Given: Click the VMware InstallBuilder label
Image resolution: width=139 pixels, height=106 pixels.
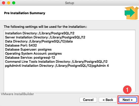Looking at the screenshot, I should pyautogui.click(x=17, y=94).
